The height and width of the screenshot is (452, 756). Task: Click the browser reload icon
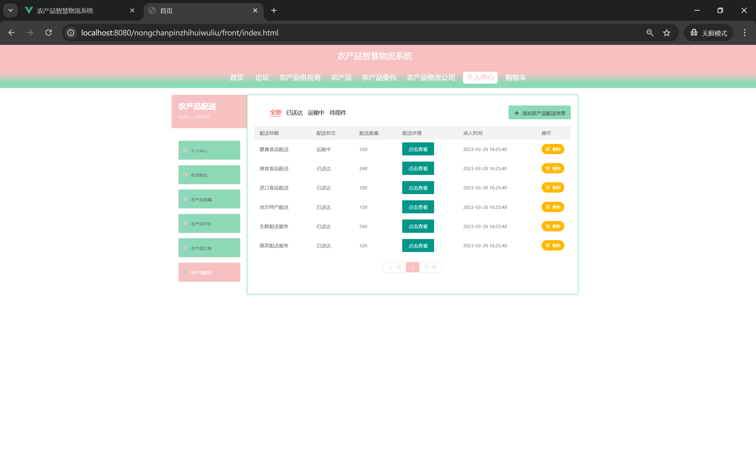(48, 32)
